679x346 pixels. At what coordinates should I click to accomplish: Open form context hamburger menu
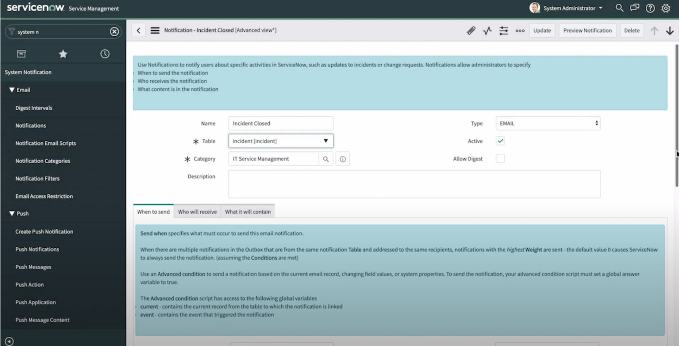point(155,30)
